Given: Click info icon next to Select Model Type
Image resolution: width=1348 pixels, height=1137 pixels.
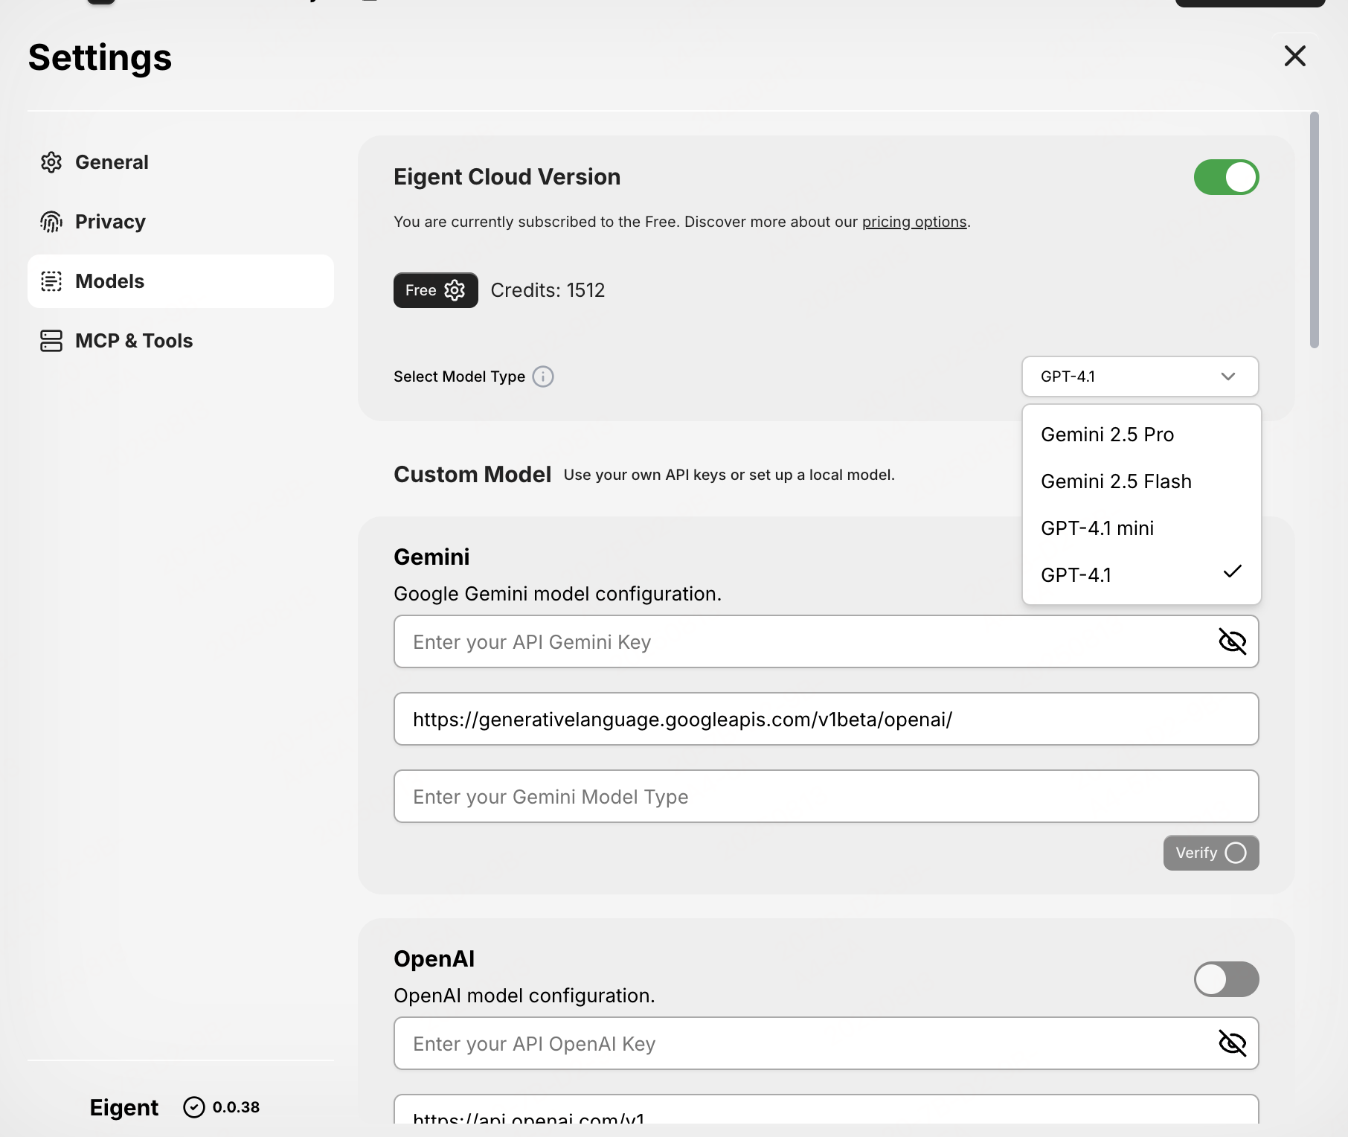Looking at the screenshot, I should point(543,377).
